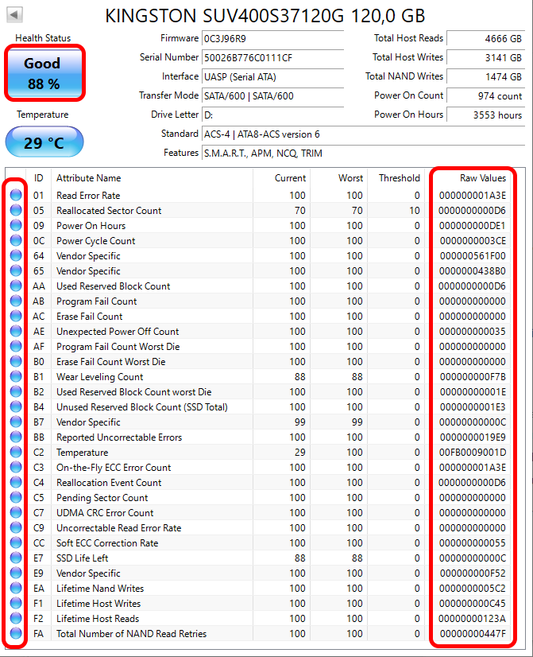The height and width of the screenshot is (657, 533).
Task: Click the status orb for Wear Leveling Count
Action: point(16,376)
